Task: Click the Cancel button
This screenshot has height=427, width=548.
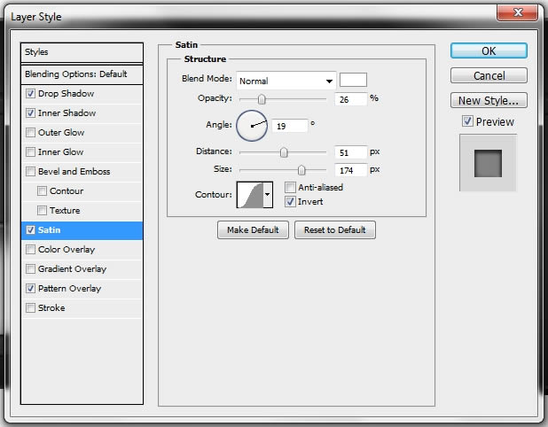Action: pyautogui.click(x=489, y=75)
